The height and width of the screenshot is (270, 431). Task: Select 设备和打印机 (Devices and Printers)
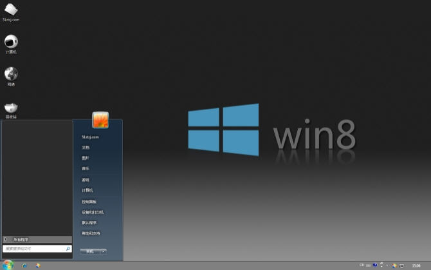(92, 212)
